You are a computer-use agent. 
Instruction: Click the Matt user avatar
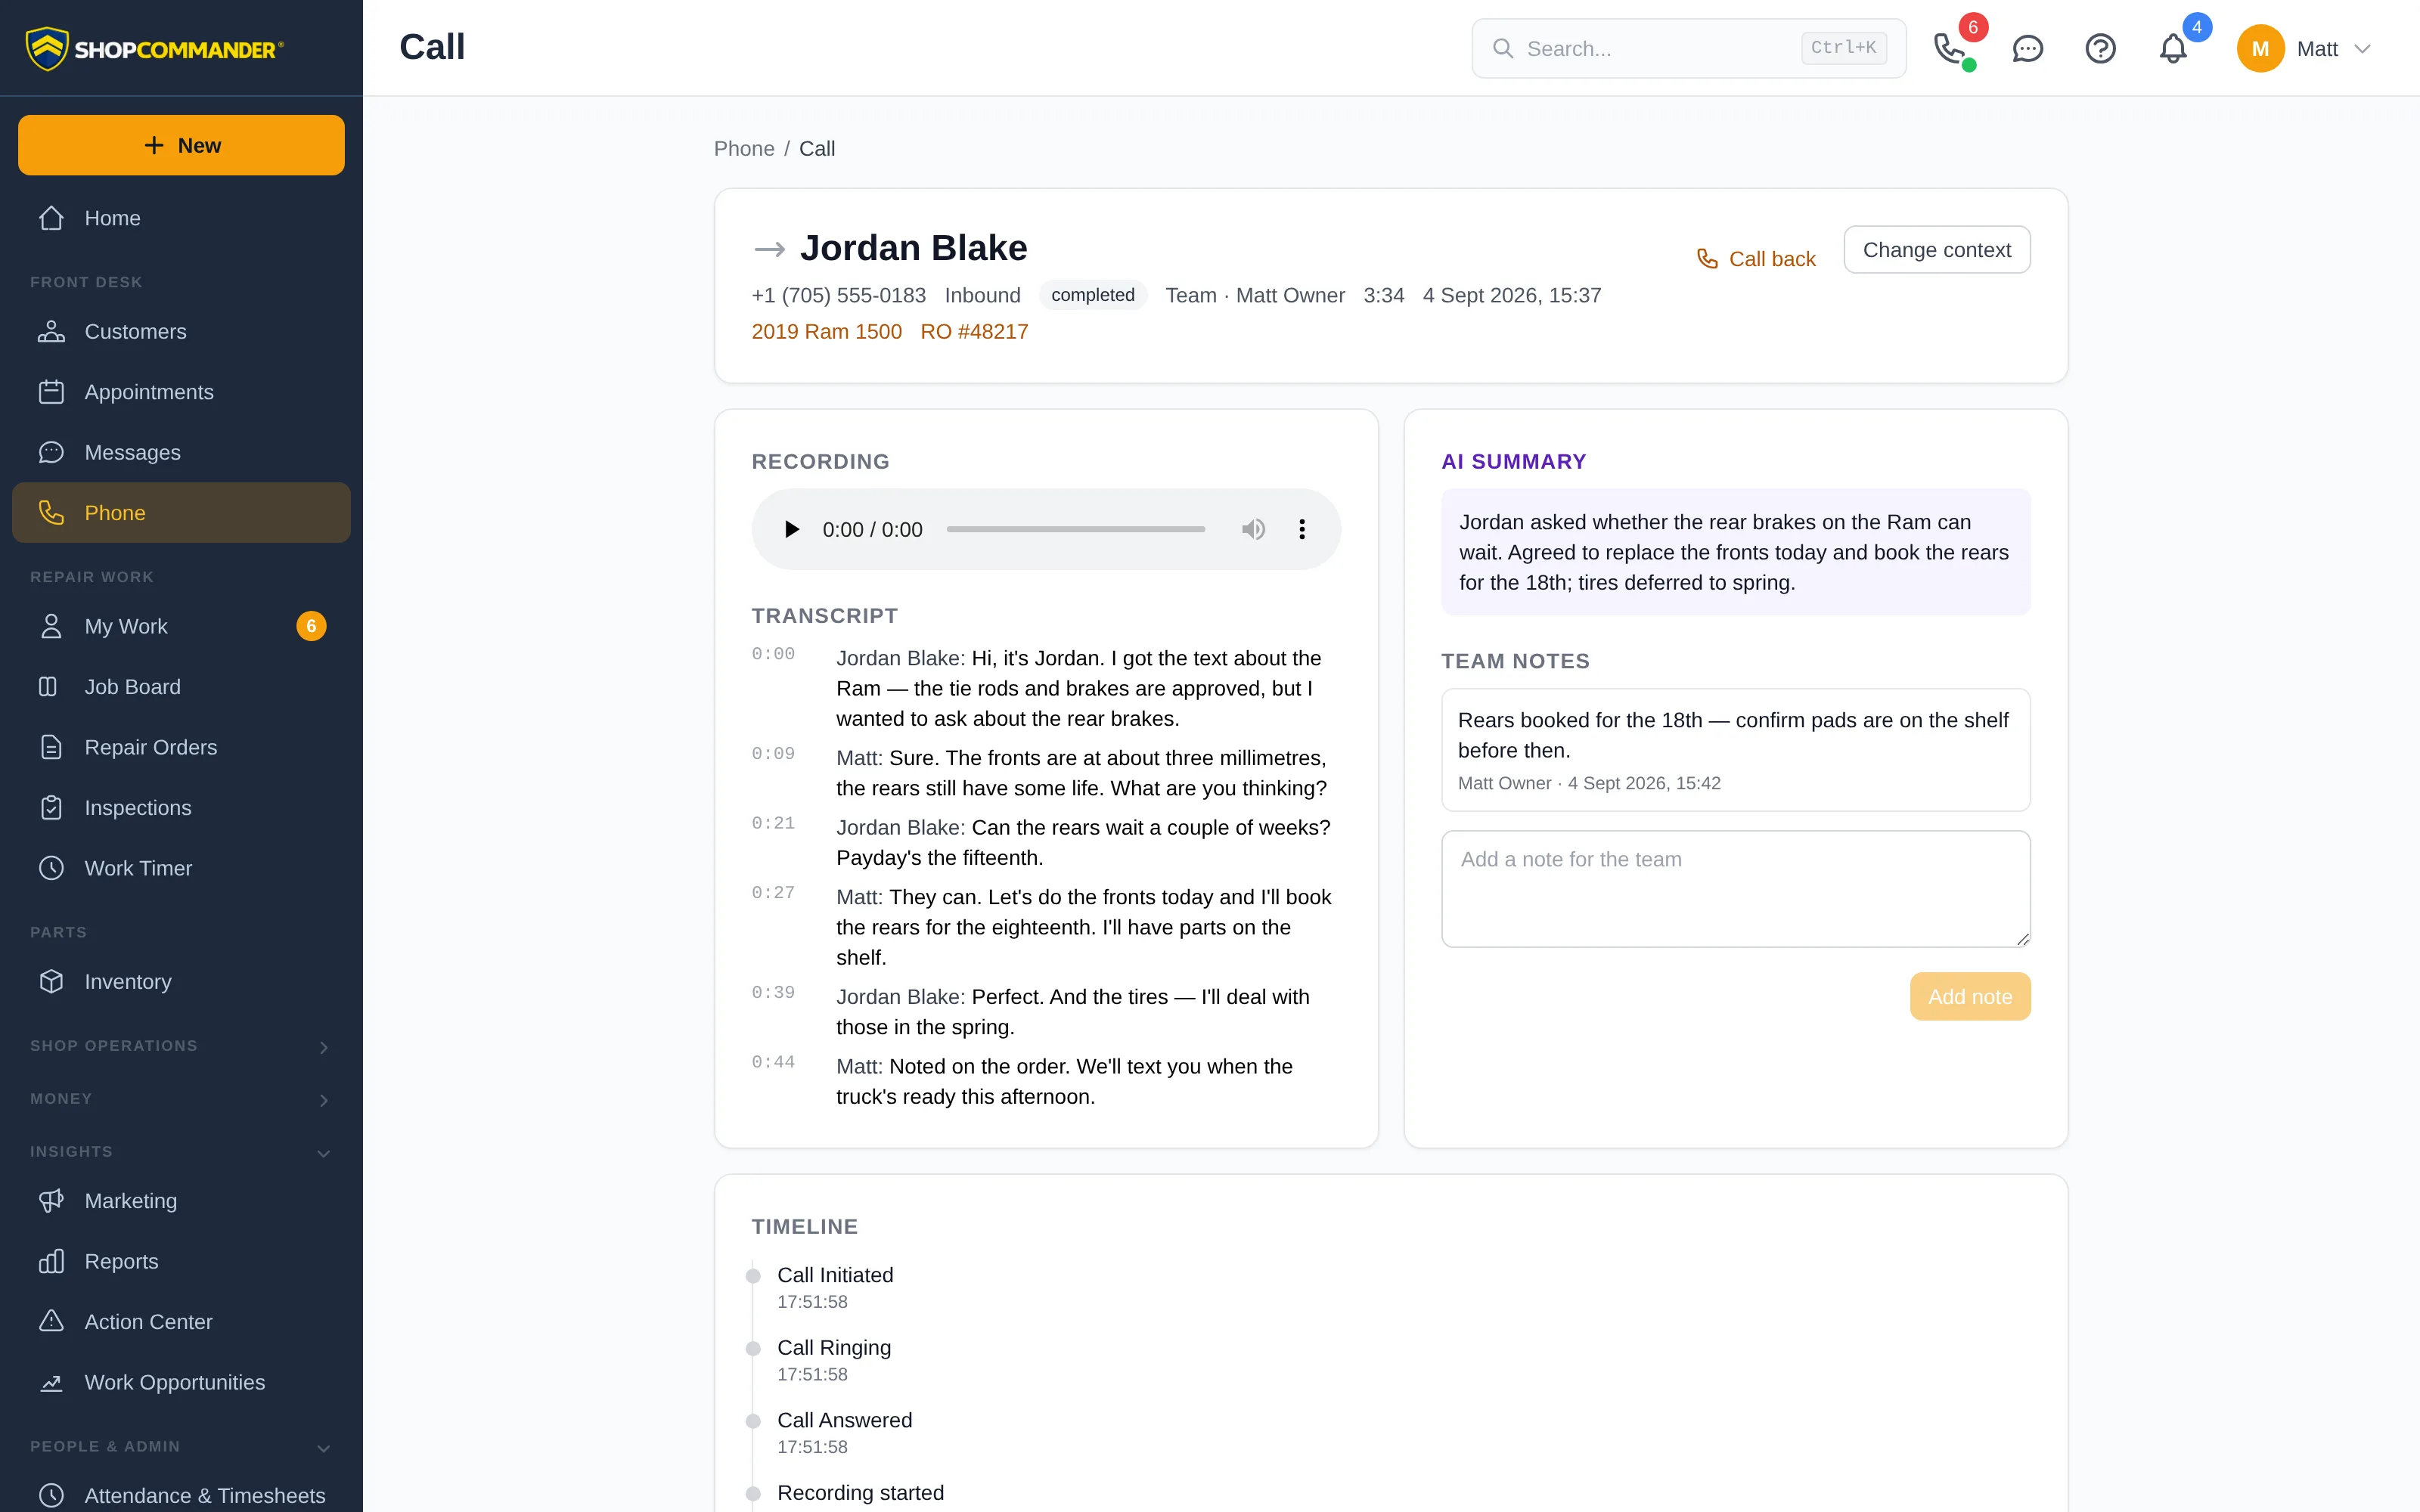(x=2260, y=48)
